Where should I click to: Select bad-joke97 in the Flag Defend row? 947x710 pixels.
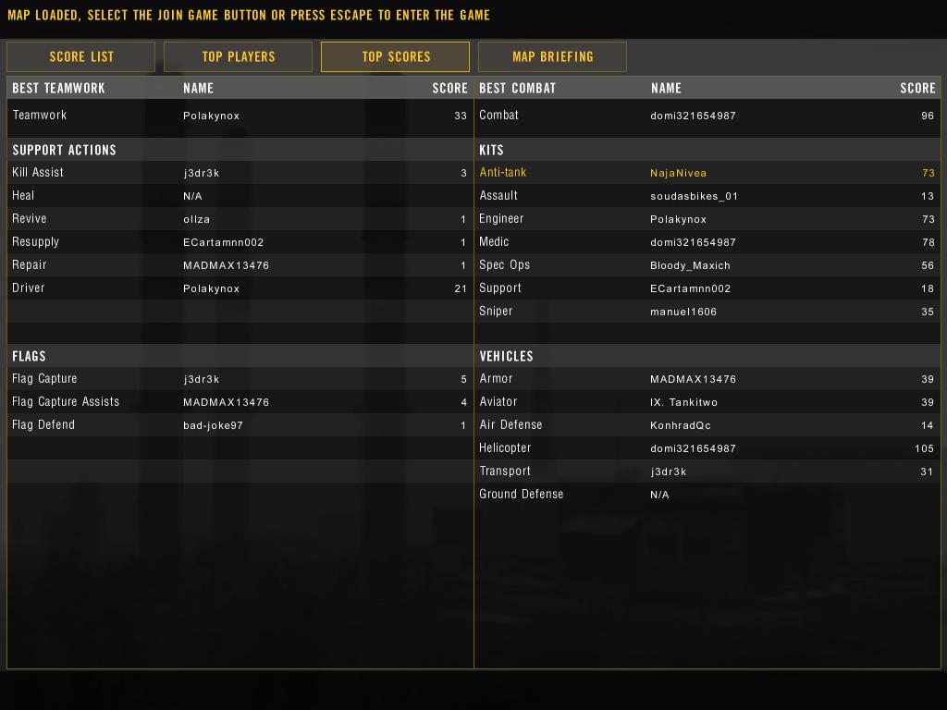[213, 425]
